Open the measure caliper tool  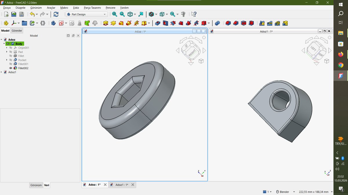(x=183, y=14)
